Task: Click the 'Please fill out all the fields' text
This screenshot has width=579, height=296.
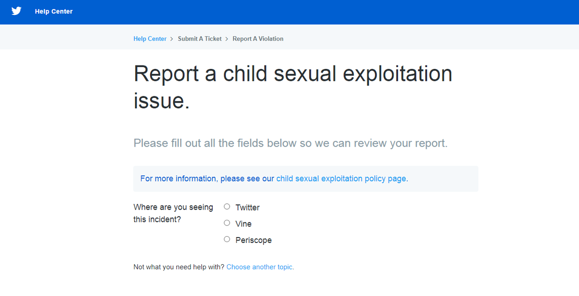Action: click(290, 143)
